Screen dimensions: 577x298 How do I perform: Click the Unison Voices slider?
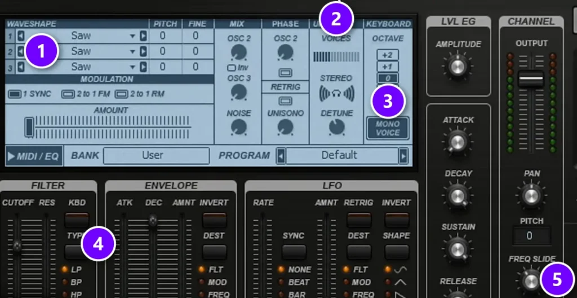(336, 57)
